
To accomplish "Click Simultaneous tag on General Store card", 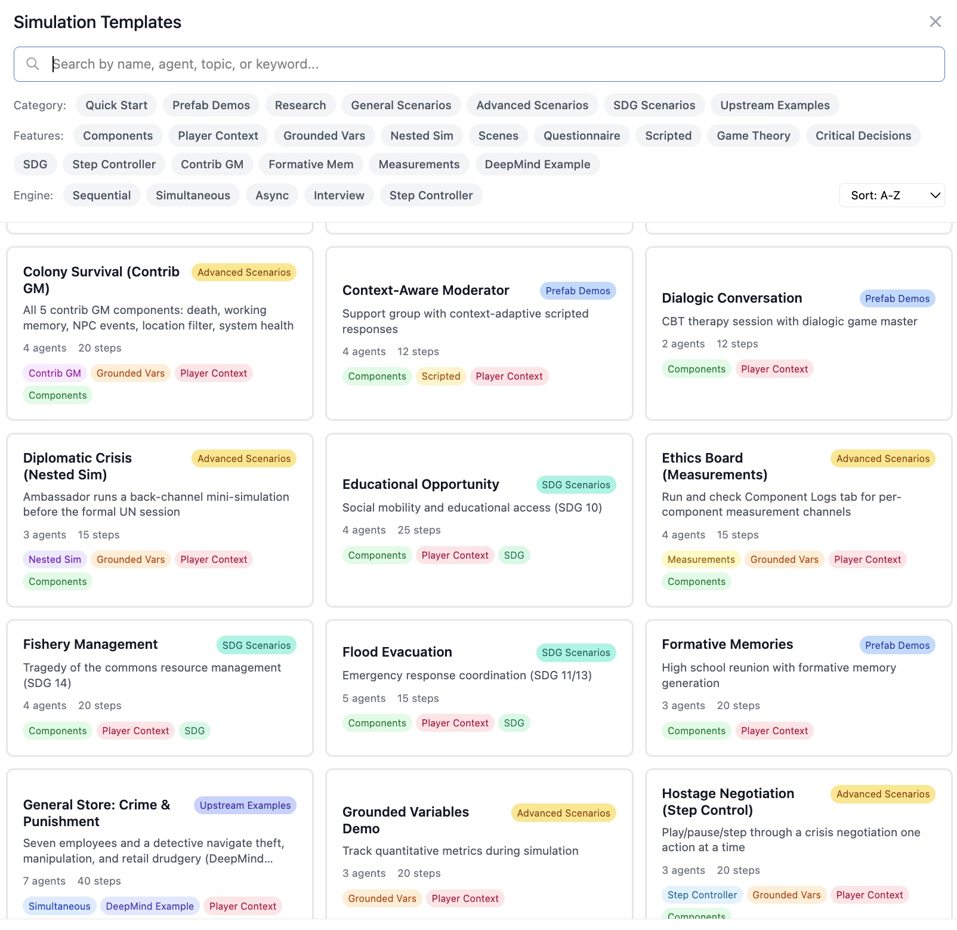I will pyautogui.click(x=60, y=906).
